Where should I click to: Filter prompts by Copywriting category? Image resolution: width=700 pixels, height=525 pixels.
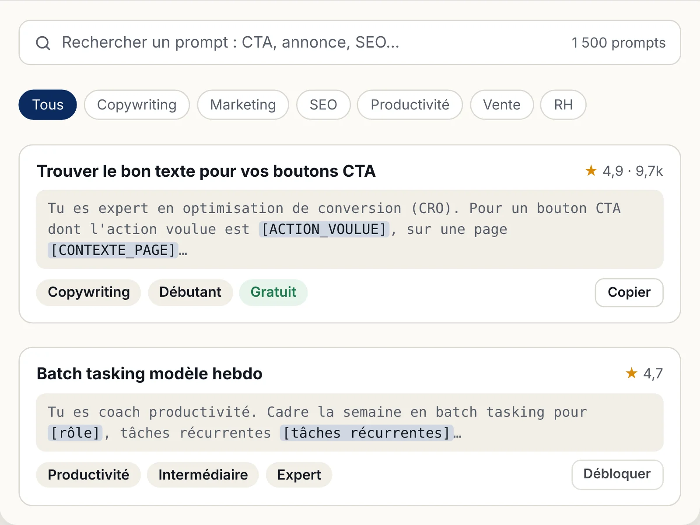137,105
